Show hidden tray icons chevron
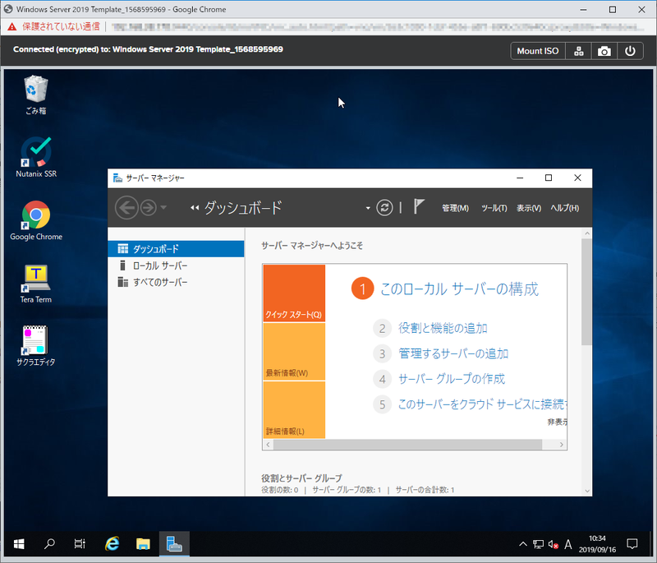The width and height of the screenshot is (657, 563). click(523, 544)
